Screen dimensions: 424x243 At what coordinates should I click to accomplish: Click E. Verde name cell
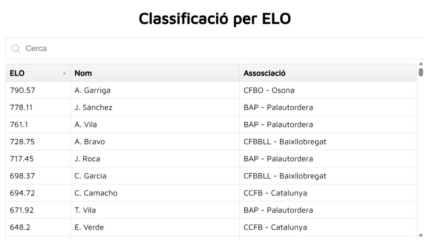(x=89, y=227)
